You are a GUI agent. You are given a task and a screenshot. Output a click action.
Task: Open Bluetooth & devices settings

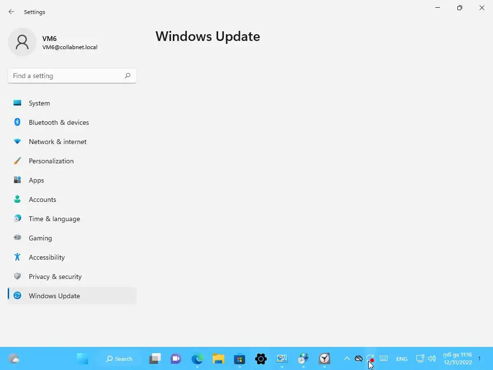72,122
